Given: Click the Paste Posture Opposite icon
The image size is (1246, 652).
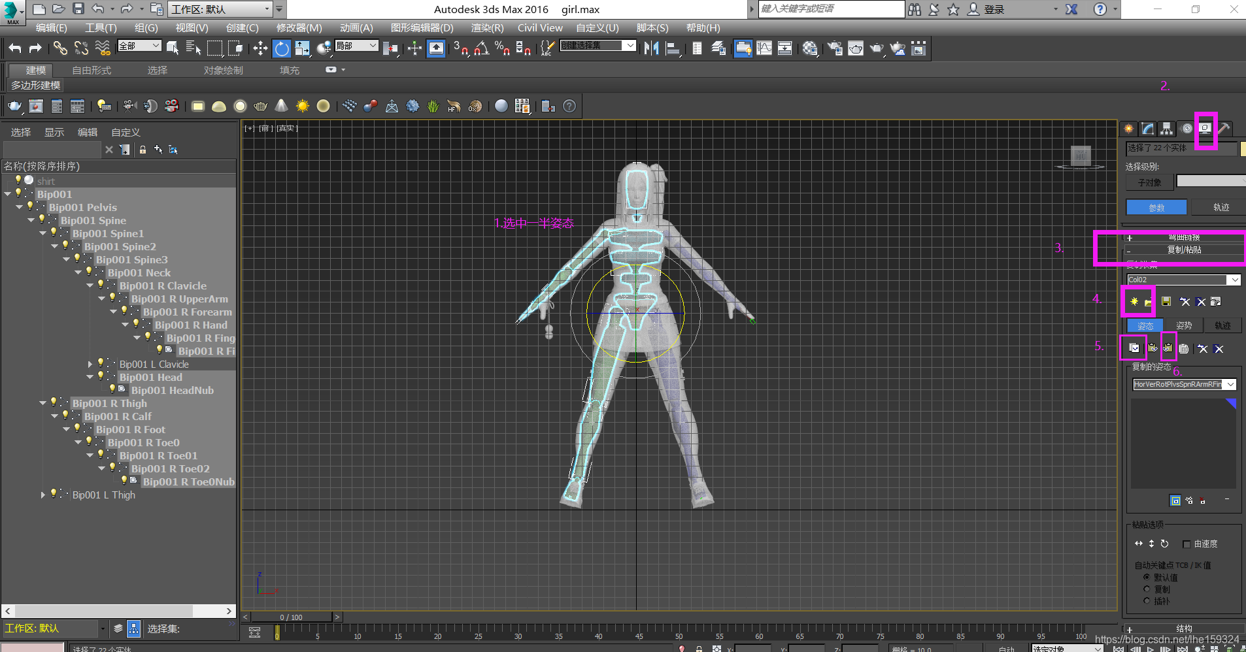Looking at the screenshot, I should click(1168, 348).
